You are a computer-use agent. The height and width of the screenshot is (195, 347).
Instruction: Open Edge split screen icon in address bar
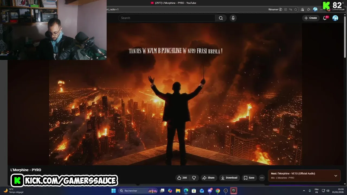pos(285,9)
